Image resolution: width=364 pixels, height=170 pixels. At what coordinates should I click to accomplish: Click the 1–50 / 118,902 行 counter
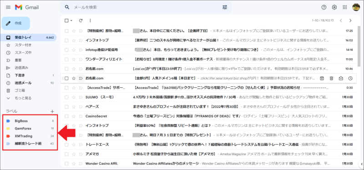323,20
